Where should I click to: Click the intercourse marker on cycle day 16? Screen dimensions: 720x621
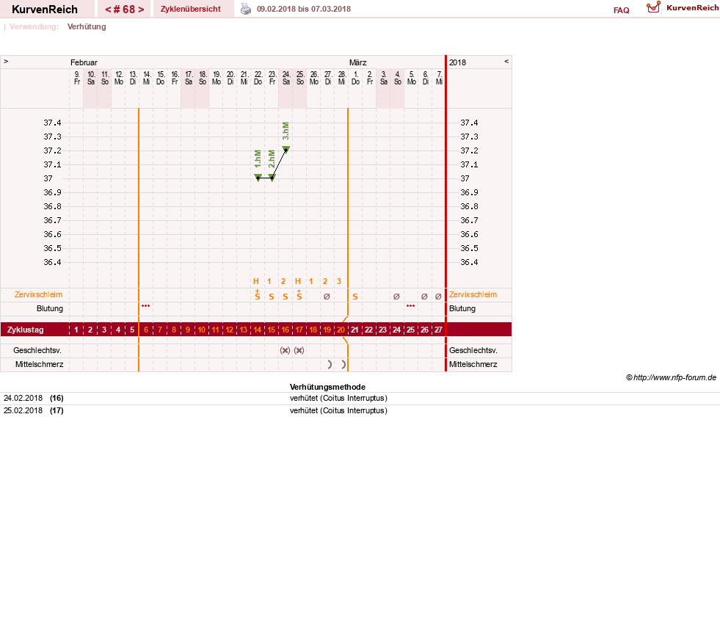[x=286, y=350]
